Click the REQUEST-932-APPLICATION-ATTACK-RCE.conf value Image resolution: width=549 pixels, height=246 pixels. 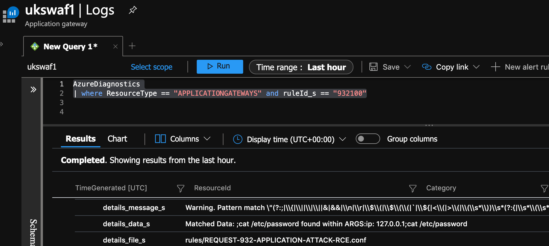[276, 240]
